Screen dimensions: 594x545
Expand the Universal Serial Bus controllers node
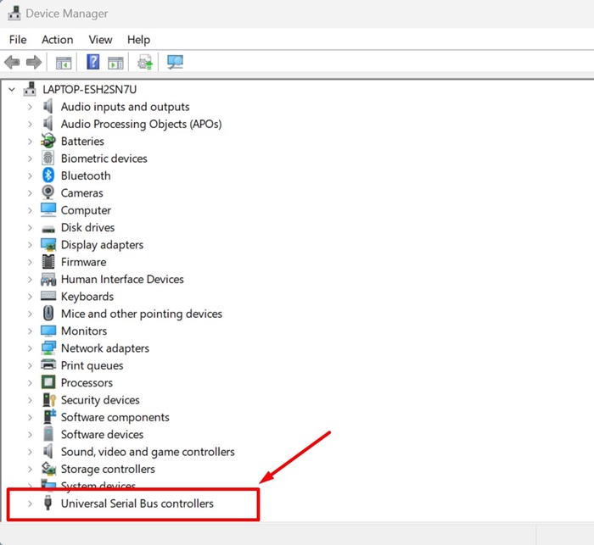(x=31, y=503)
